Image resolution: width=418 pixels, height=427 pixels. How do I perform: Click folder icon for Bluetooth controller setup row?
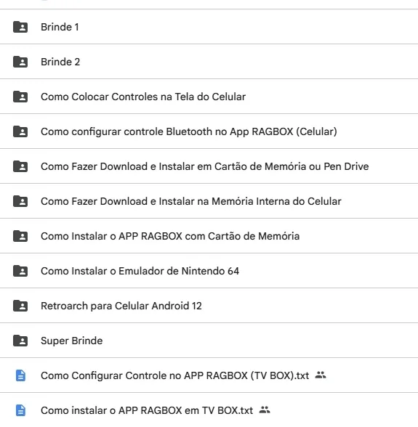click(x=20, y=131)
